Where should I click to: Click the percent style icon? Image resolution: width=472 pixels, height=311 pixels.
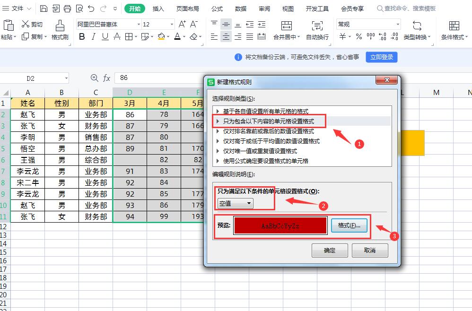[359, 37]
